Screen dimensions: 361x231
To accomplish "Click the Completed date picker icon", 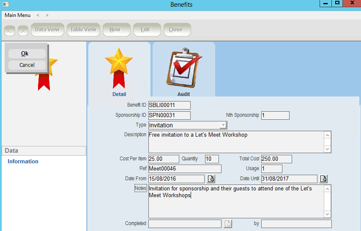I will tap(228, 224).
